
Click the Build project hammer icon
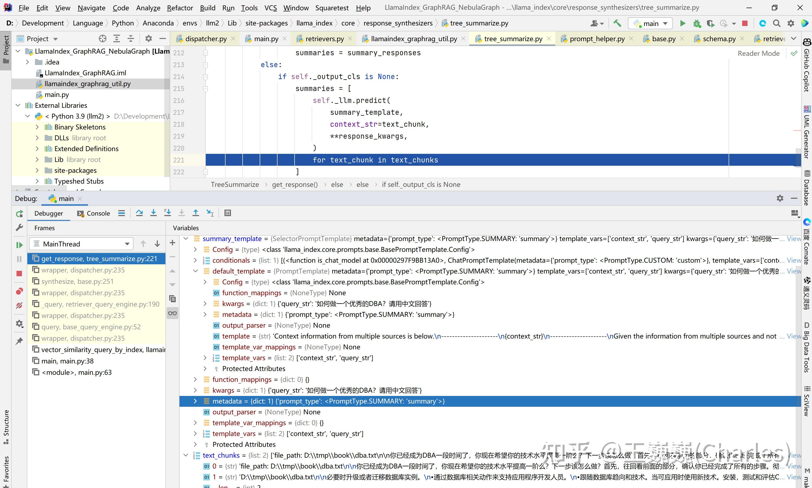click(x=617, y=23)
